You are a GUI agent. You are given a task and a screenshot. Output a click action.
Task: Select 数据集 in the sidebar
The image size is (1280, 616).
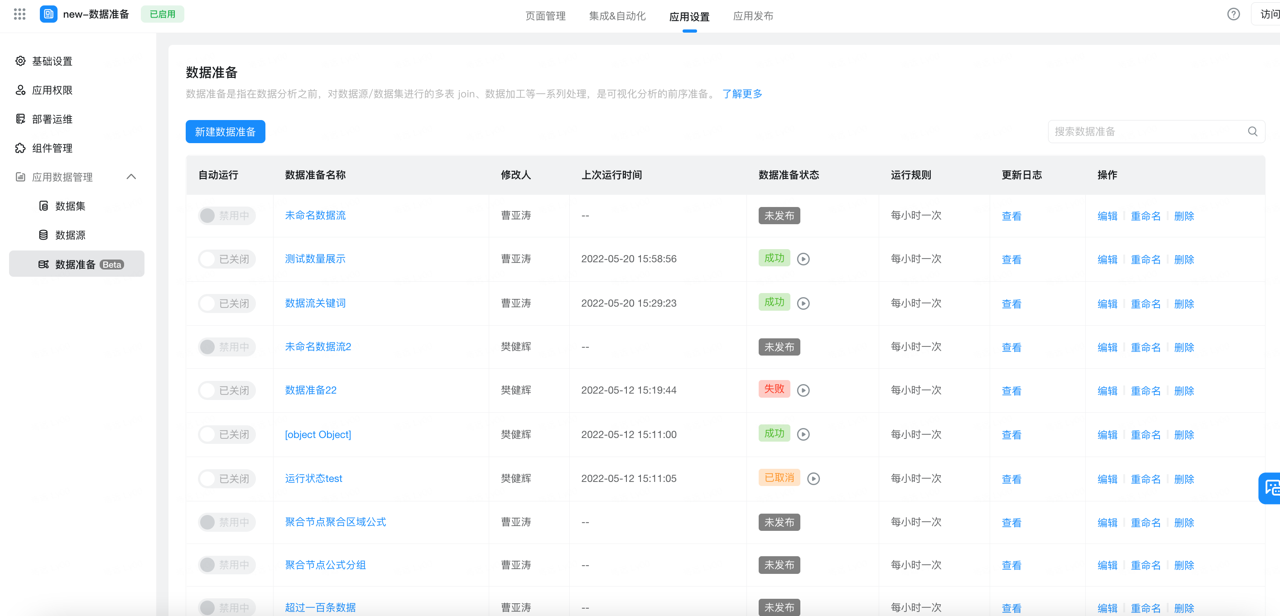70,206
